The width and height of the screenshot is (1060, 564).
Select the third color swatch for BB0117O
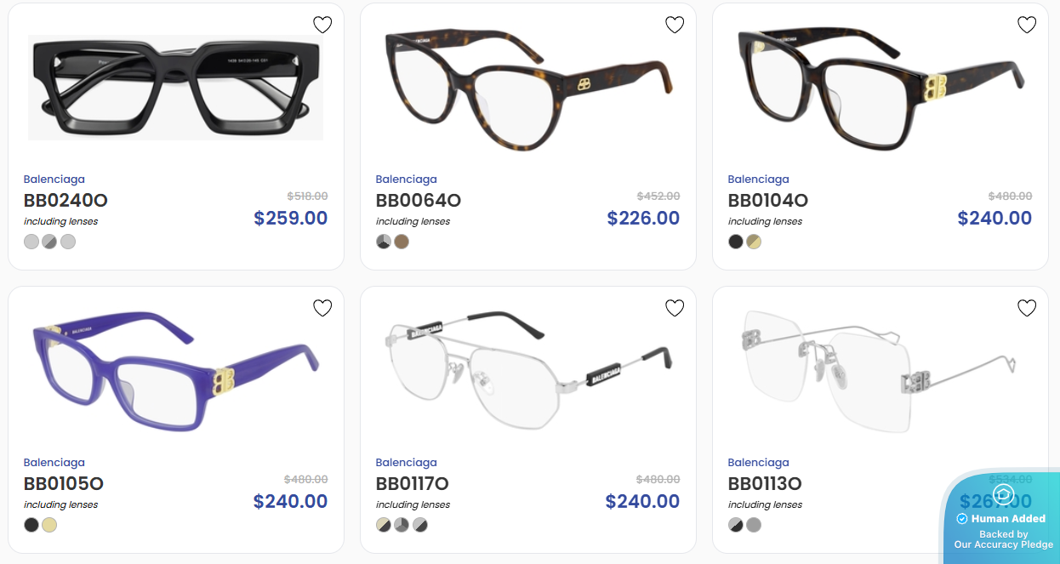[x=420, y=525]
